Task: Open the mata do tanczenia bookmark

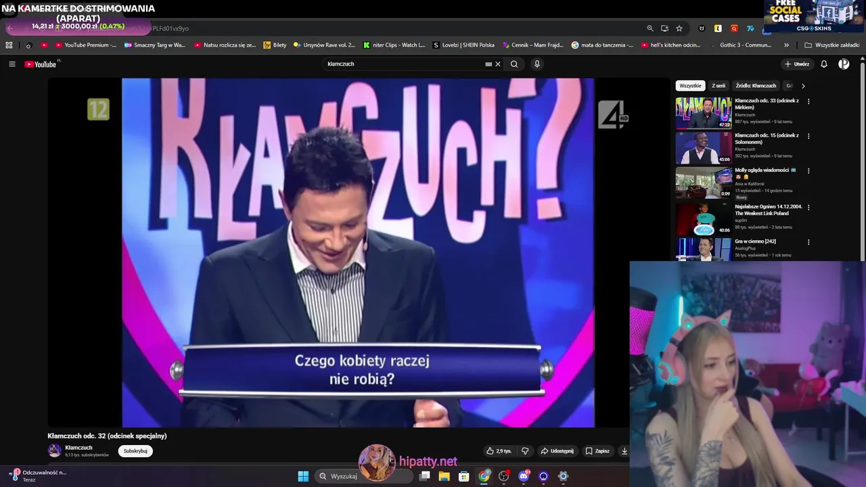Action: click(602, 45)
